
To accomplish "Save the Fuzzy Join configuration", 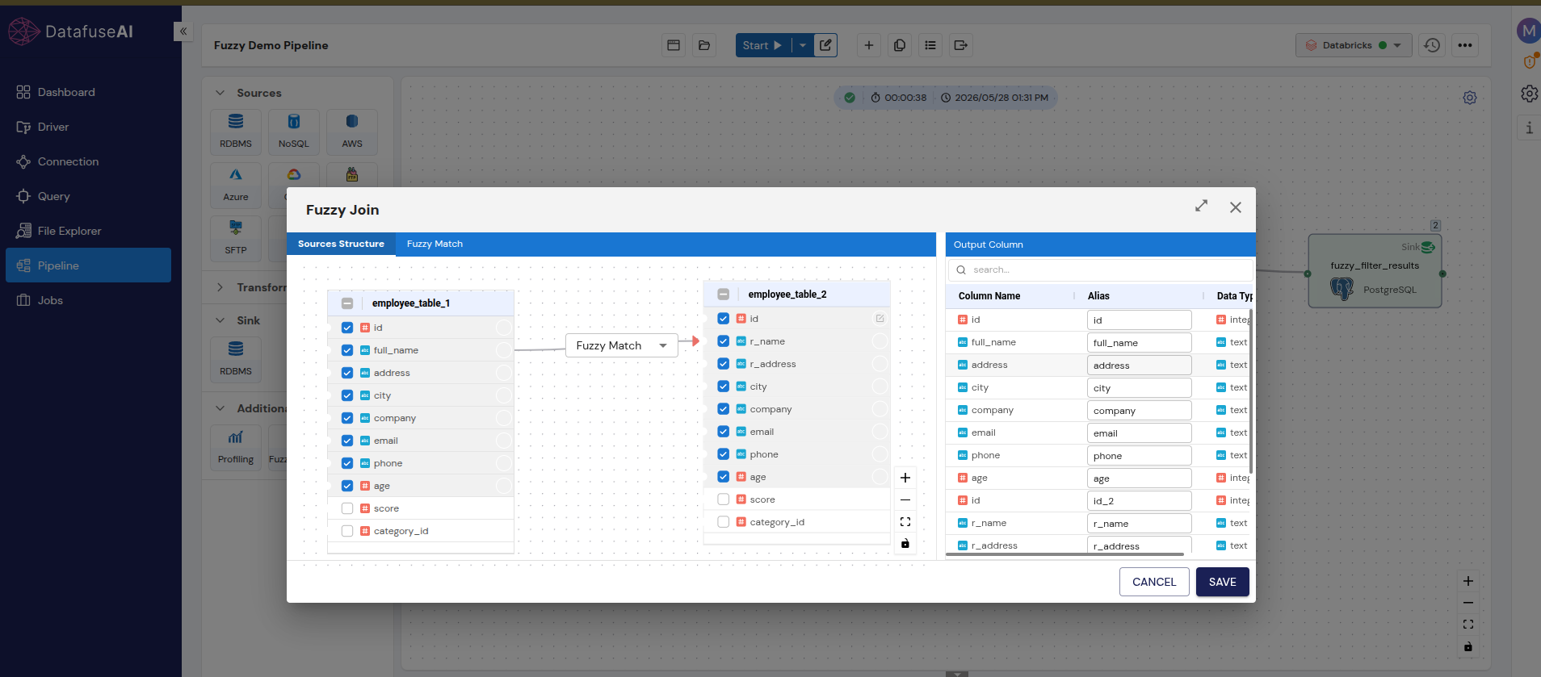I will (x=1223, y=582).
